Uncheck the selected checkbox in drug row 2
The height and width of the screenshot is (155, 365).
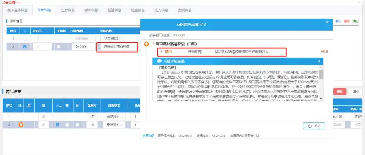(57, 125)
